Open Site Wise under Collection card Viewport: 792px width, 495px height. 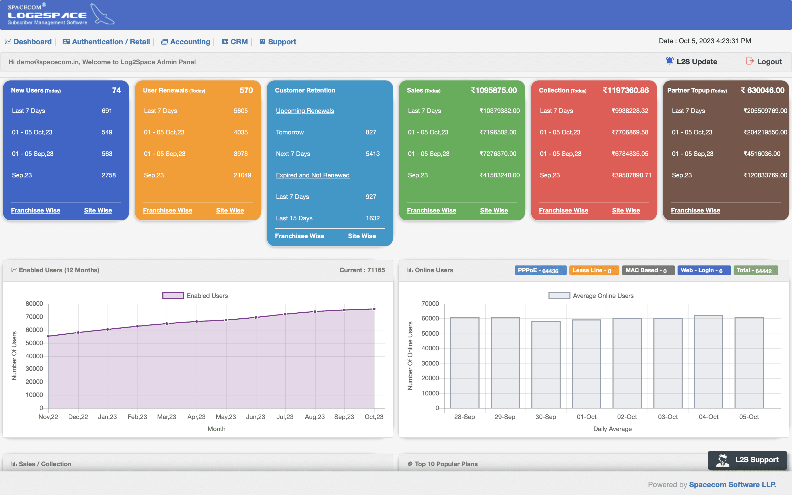626,210
